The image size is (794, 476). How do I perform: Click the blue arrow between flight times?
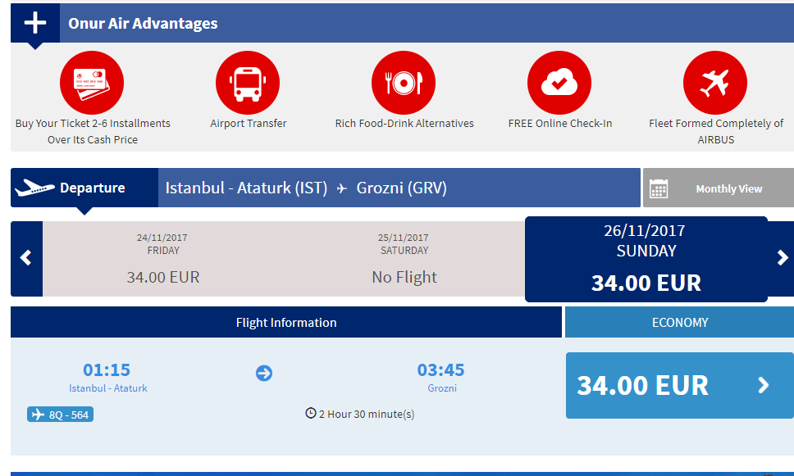(264, 374)
